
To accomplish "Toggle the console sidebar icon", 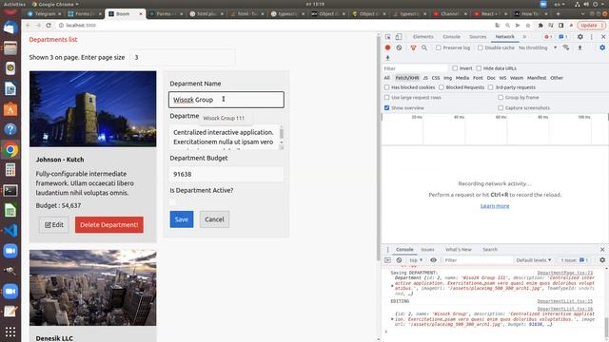I will pyautogui.click(x=387, y=260).
